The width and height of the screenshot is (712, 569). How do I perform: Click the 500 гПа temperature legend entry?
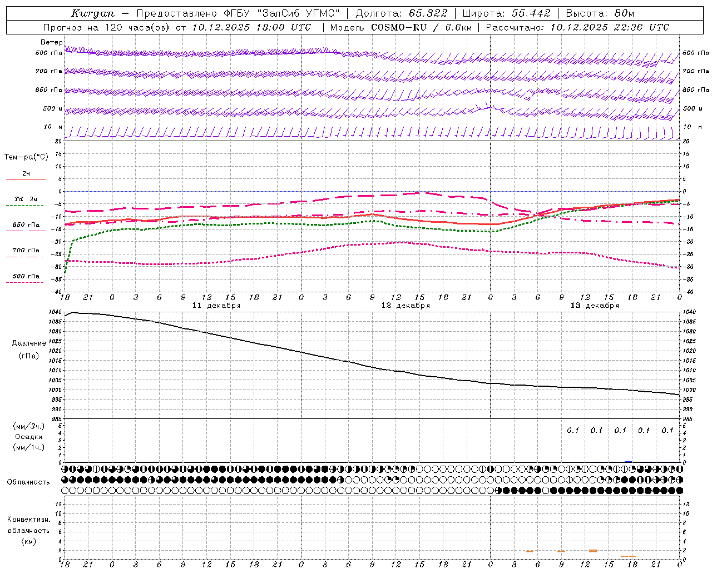tap(26, 276)
